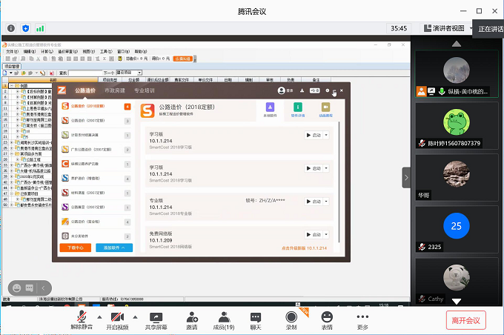Viewport: 504px width, 335px height.
Task: Open dropdown arrow beside 专业版 启动
Action: point(326,202)
